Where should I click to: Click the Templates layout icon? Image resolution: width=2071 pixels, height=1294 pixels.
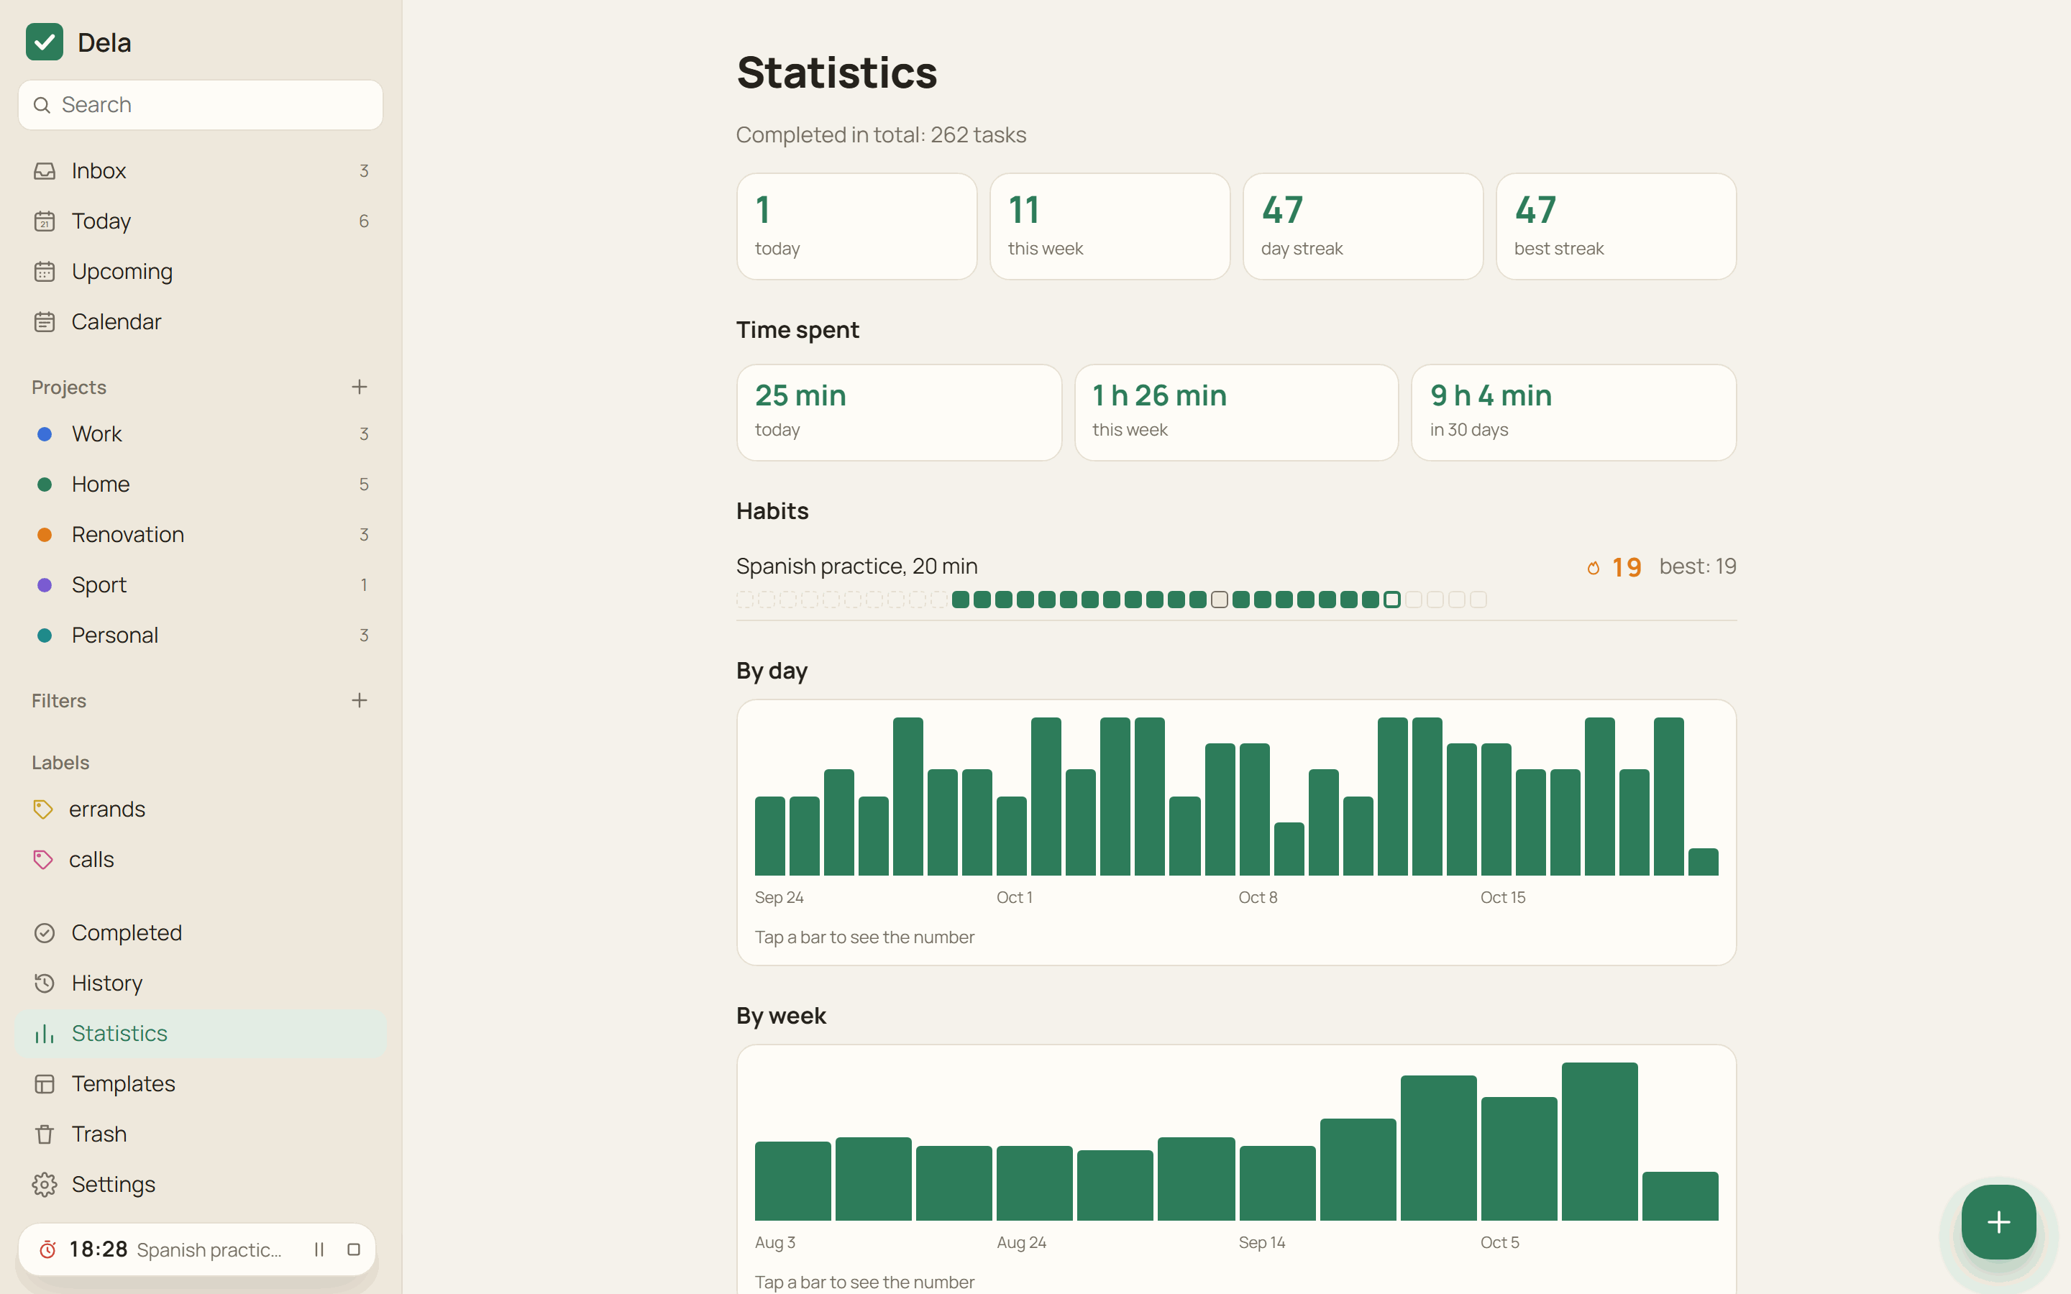coord(45,1083)
